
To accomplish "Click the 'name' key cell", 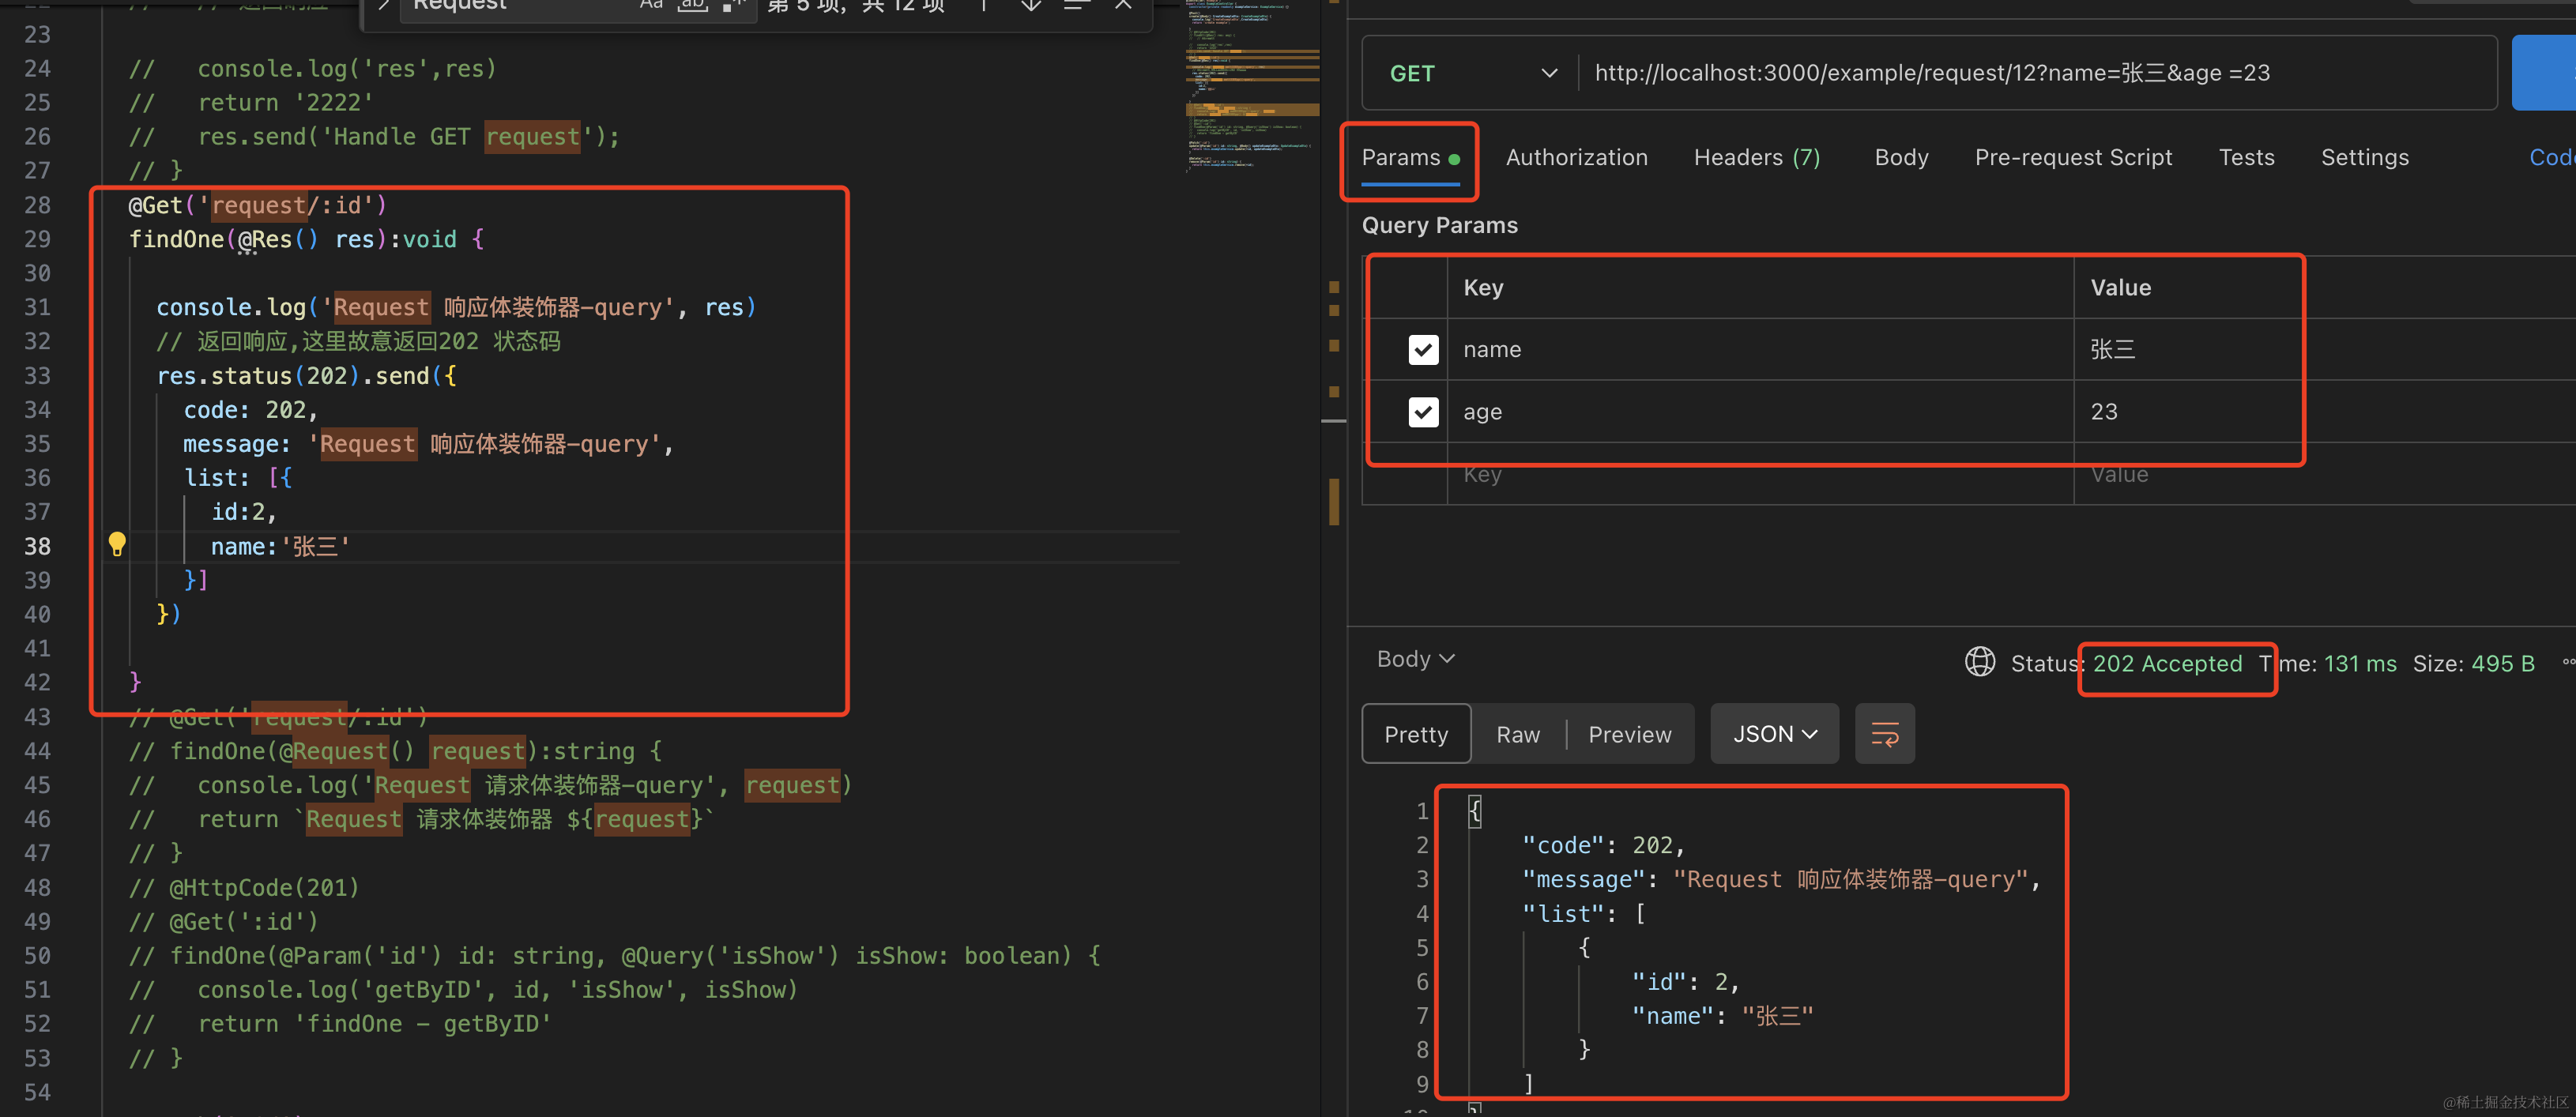I will pyautogui.click(x=1760, y=349).
